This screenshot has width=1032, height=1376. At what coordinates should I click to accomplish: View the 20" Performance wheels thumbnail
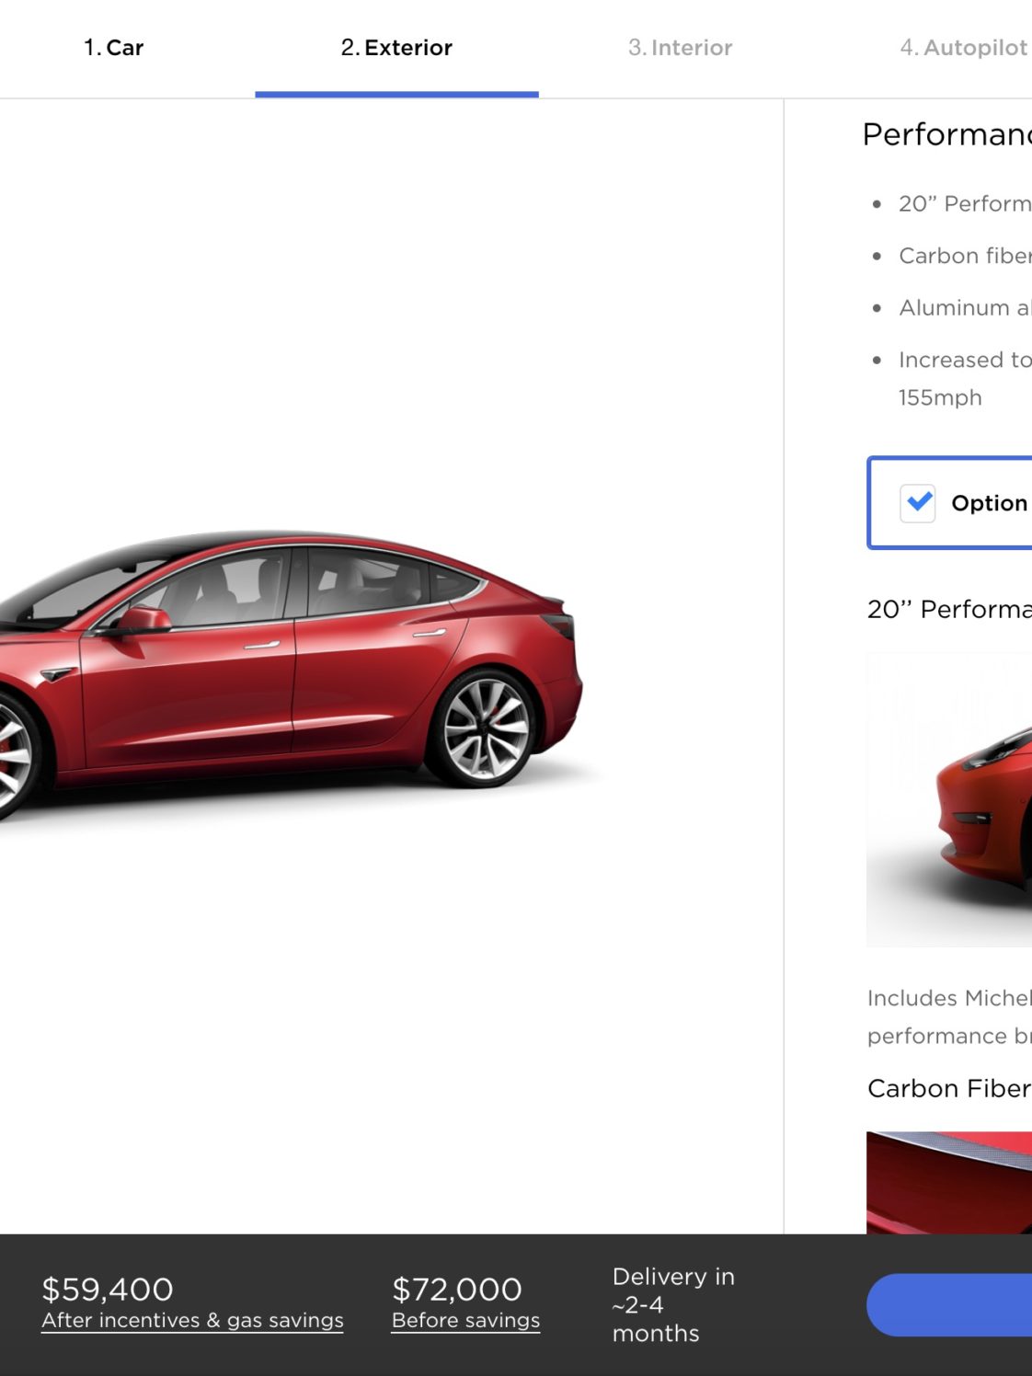949,800
